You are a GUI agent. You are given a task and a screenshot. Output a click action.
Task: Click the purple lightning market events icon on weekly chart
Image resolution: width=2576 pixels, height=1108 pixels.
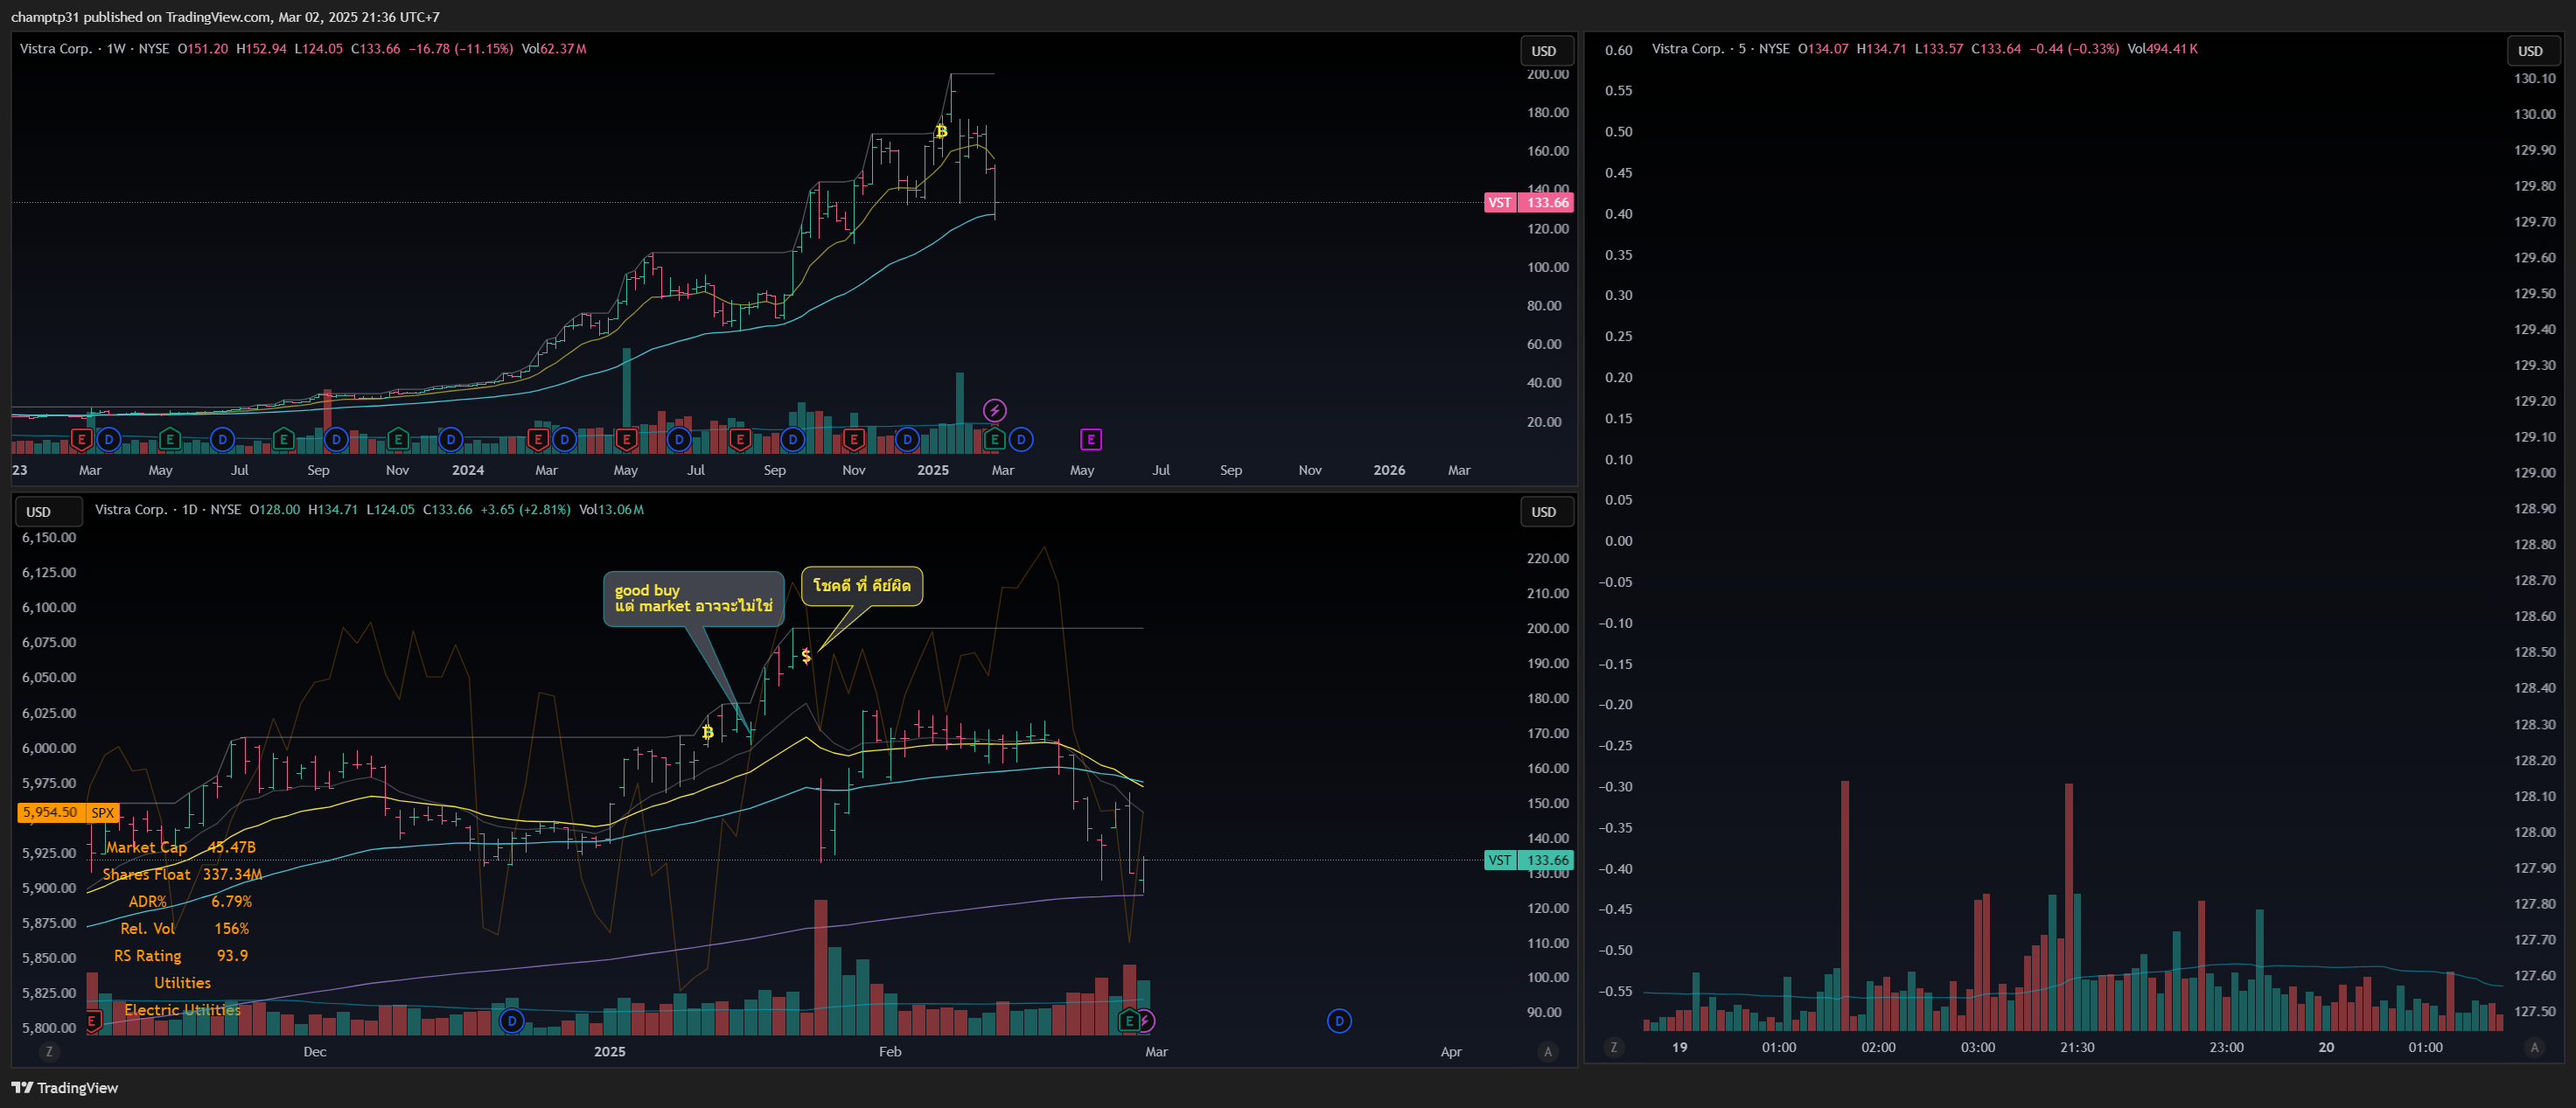click(995, 410)
